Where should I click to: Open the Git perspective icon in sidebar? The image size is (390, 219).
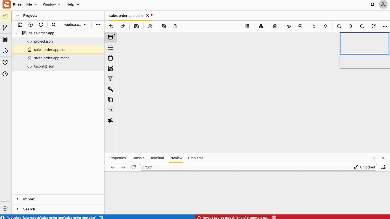[5, 28]
